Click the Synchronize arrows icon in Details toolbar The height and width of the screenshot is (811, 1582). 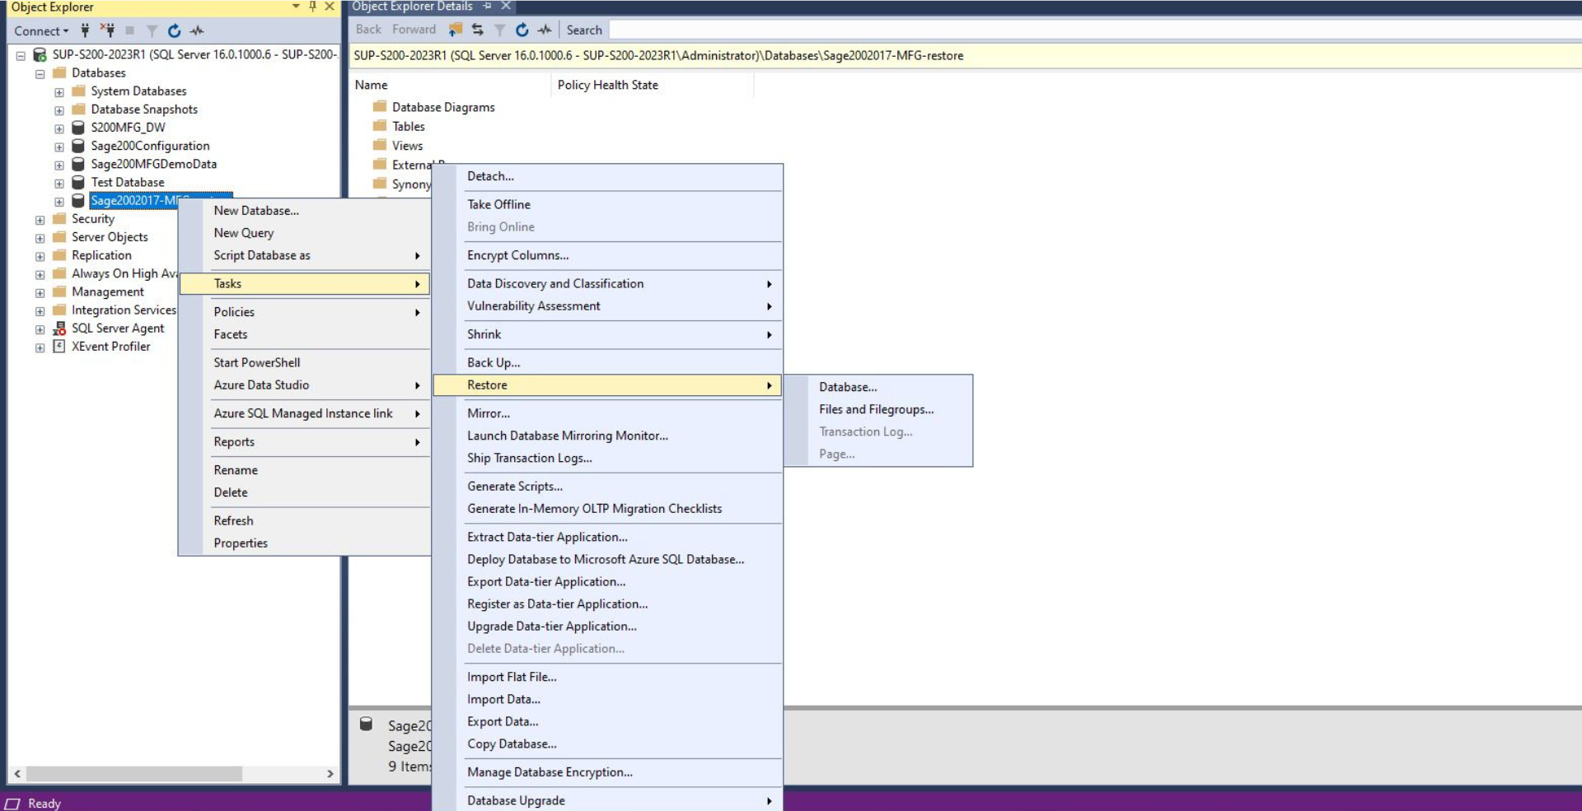(x=477, y=30)
